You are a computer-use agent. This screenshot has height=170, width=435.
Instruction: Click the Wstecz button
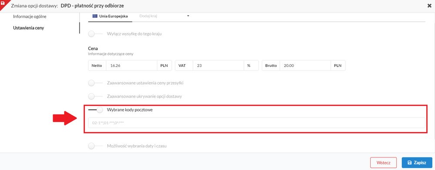[x=384, y=163]
